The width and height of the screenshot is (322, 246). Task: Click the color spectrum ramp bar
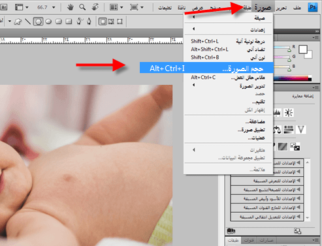pos(292,78)
